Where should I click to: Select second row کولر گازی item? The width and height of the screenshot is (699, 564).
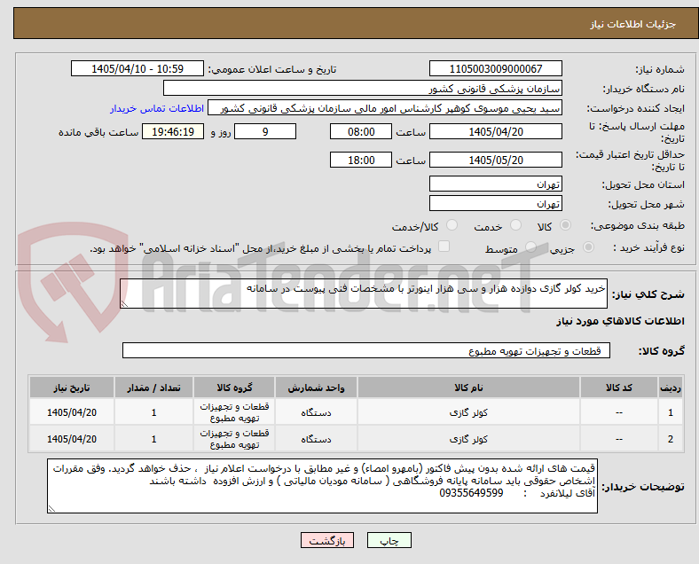click(468, 439)
